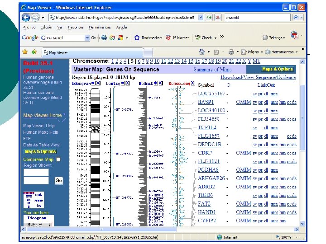
Task: Focus the second Region Shown input field
Action: (x=36, y=180)
